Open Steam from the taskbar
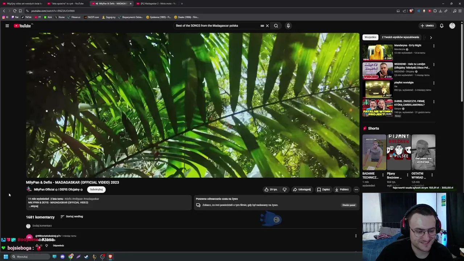Image resolution: width=464 pixels, height=261 pixels. click(x=86, y=257)
